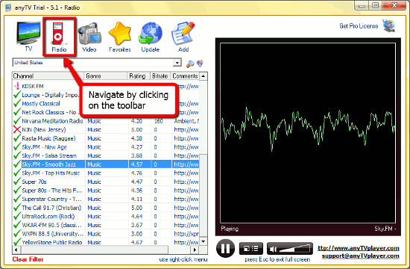This screenshot has height=269, width=410.
Task: Open Favorites with the star icon
Action: click(x=120, y=37)
